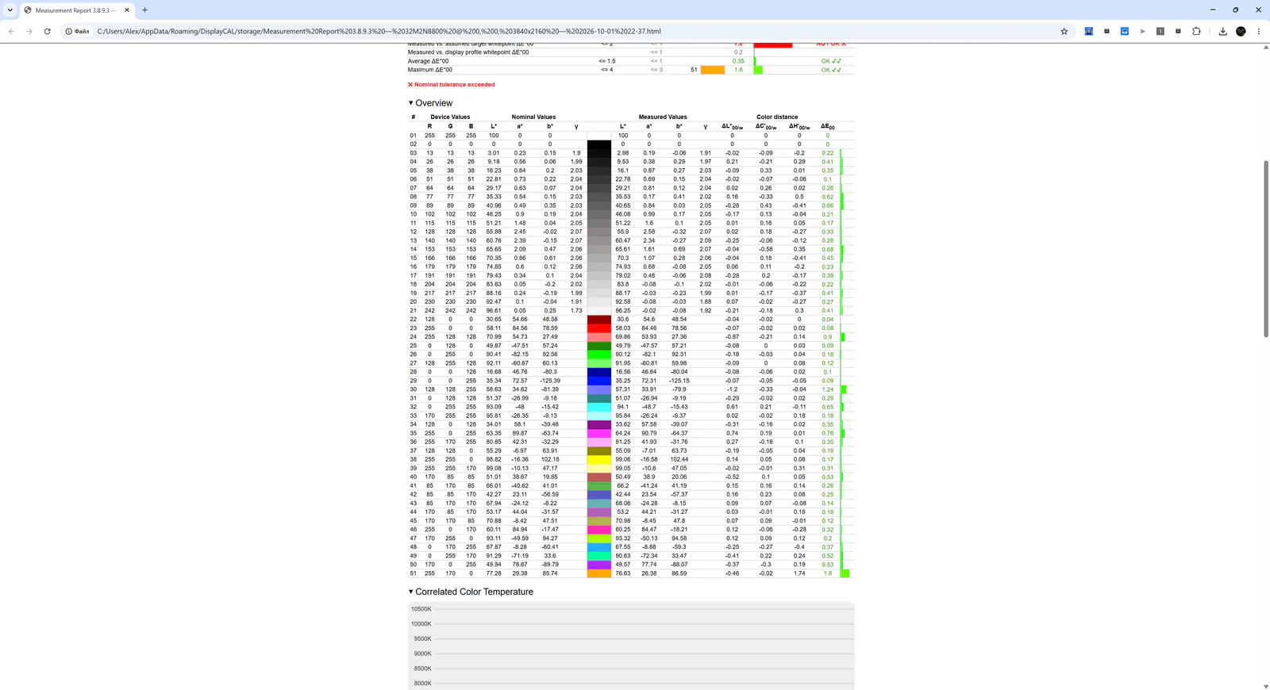
Task: Reload the measurement report page
Action: pos(47,31)
